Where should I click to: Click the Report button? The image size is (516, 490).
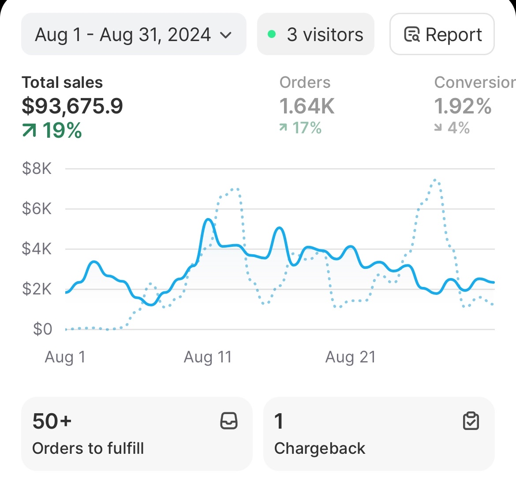(x=442, y=34)
